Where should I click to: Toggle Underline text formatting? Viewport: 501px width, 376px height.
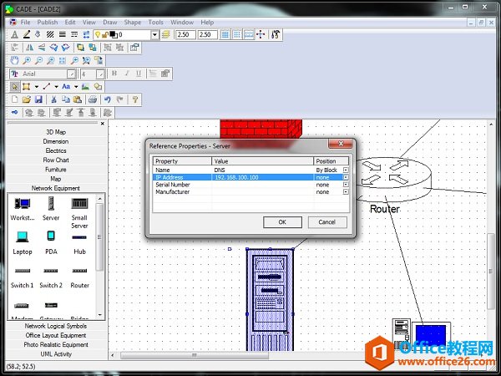tap(139, 74)
